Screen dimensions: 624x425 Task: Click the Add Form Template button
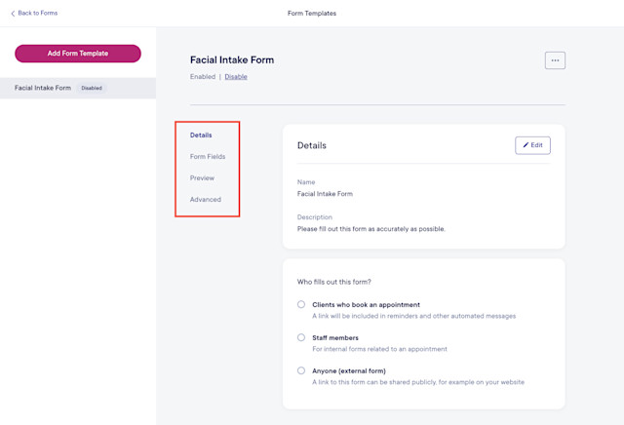[78, 54]
